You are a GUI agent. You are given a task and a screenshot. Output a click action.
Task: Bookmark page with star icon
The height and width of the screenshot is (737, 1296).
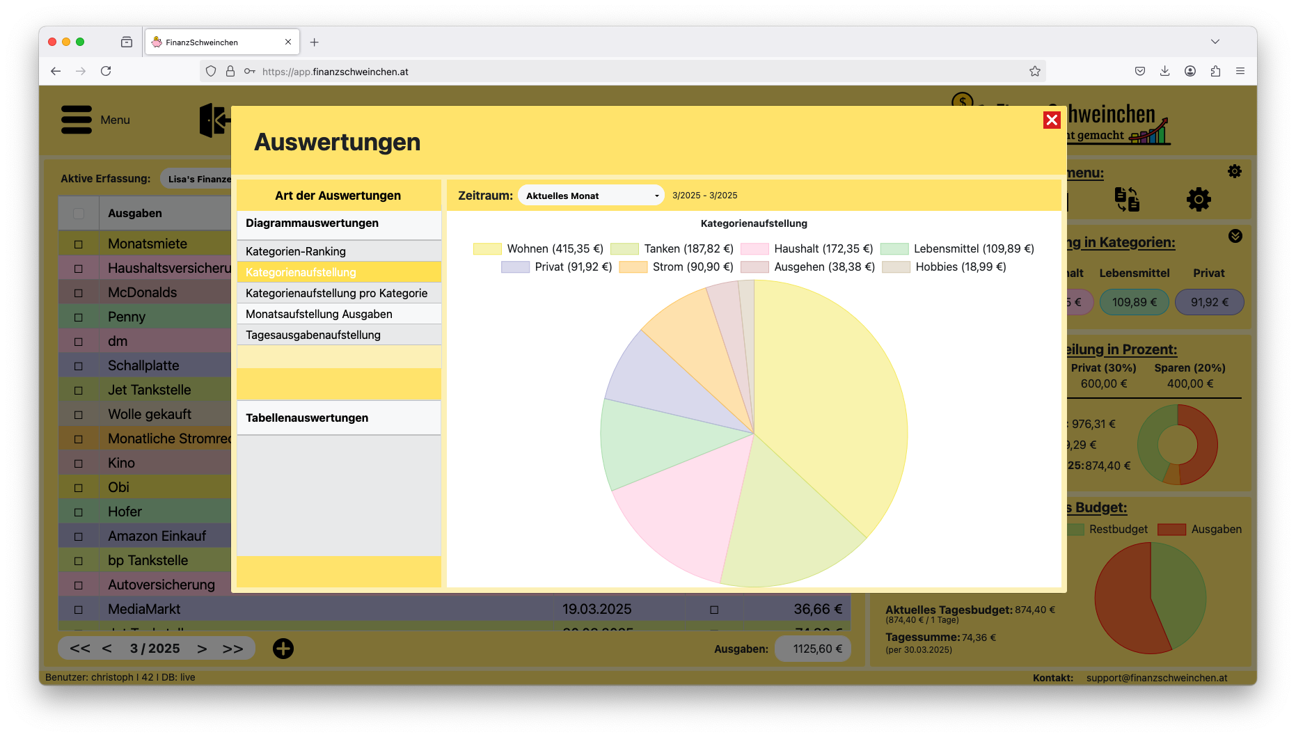[1034, 71]
